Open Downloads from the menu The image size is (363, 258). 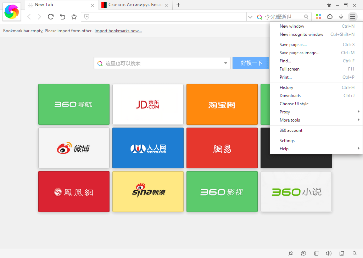point(316,96)
